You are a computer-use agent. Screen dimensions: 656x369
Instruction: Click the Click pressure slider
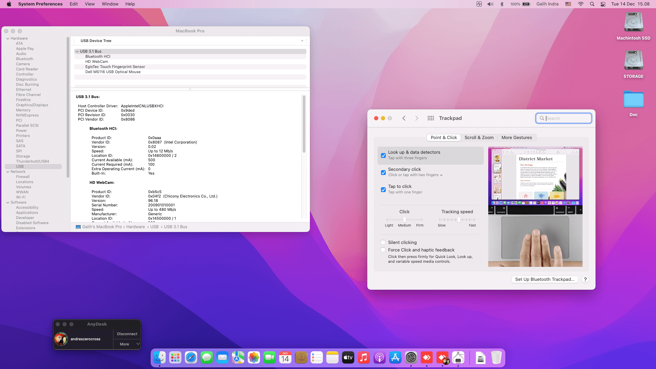pos(405,220)
